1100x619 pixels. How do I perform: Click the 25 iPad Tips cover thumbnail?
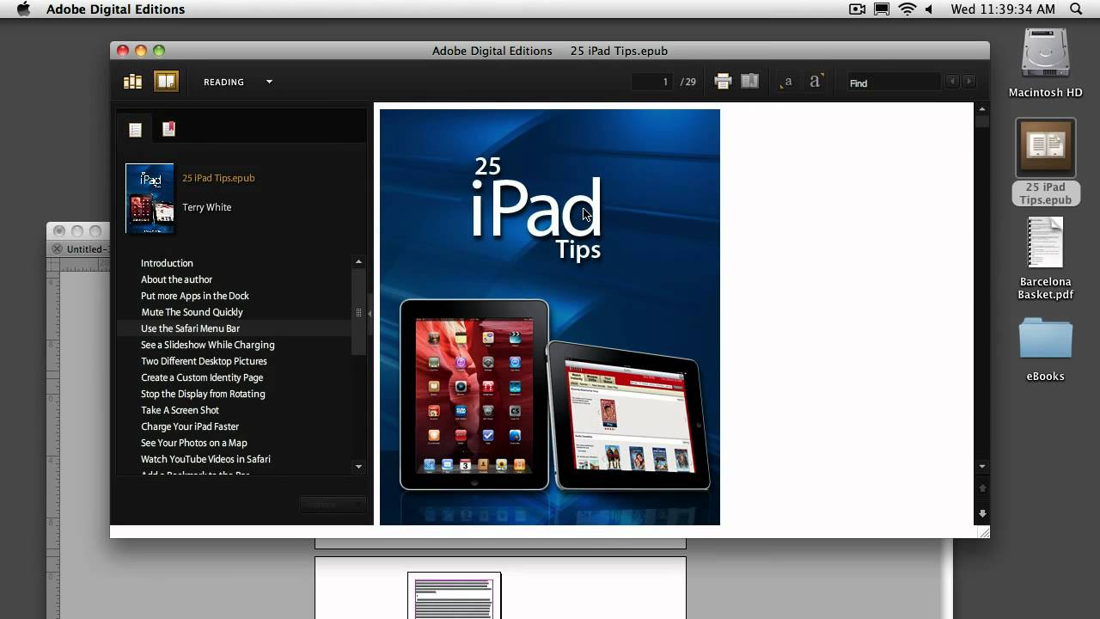click(x=150, y=199)
